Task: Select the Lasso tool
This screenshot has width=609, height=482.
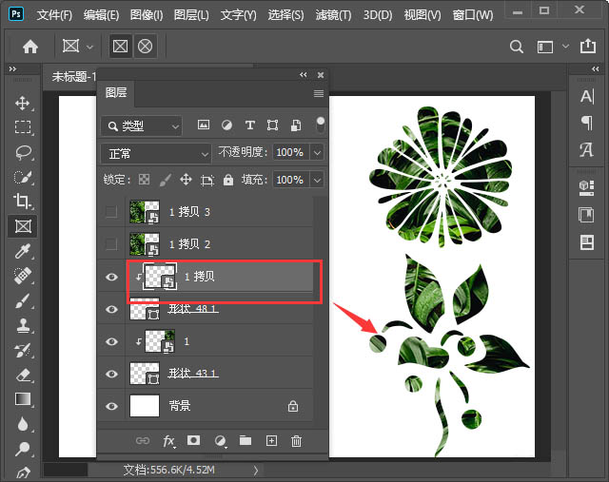Action: (23, 152)
